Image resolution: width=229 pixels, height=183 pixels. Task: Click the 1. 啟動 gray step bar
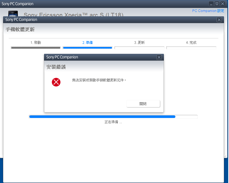tap(36, 48)
